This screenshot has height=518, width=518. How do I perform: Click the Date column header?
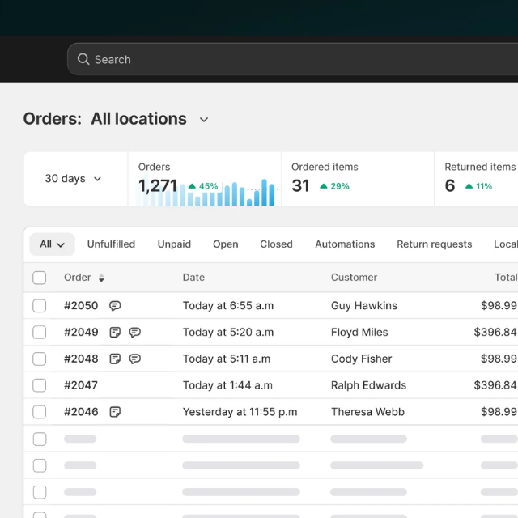click(x=193, y=277)
